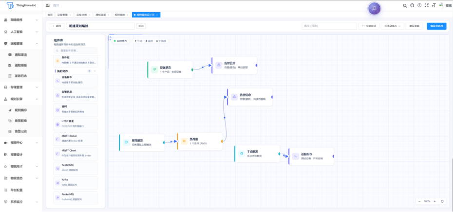
Task: Open 场景联动 in sidebar
Action: pyautogui.click(x=21, y=121)
